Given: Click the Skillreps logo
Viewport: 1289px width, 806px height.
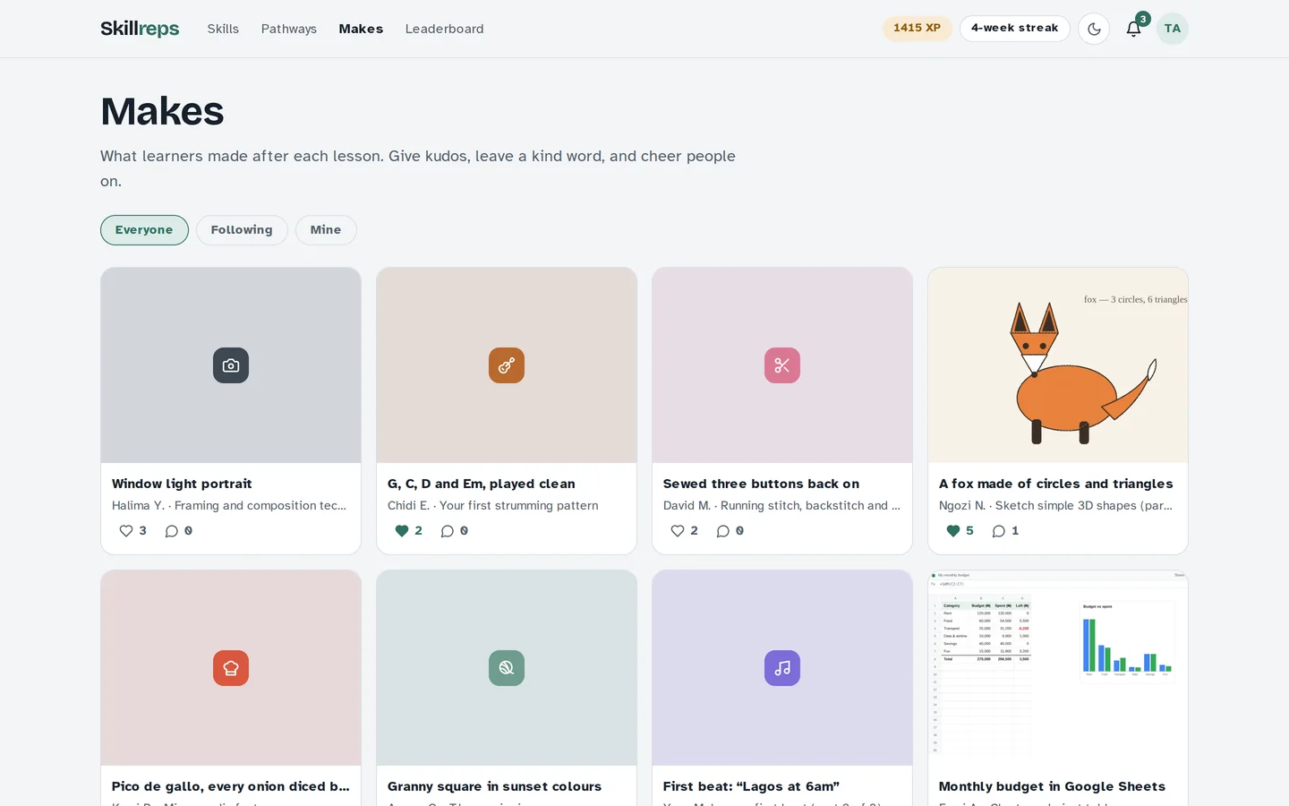Looking at the screenshot, I should pos(140,29).
